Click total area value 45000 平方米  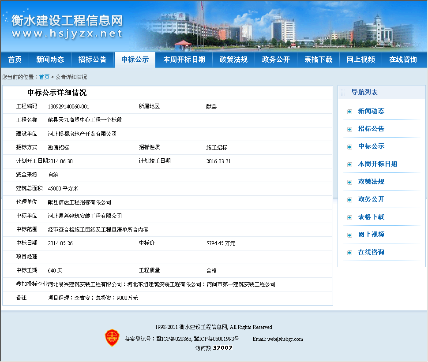(63, 189)
